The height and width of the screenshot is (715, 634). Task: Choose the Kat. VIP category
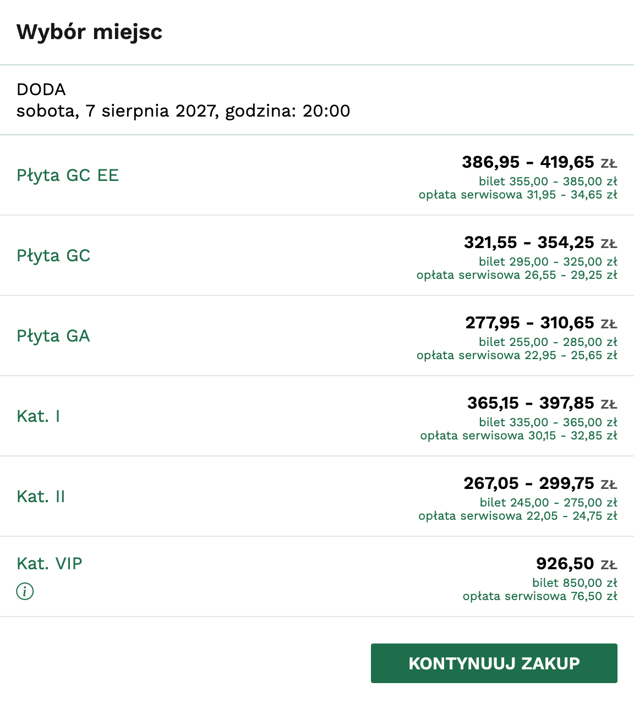pyautogui.click(x=50, y=564)
